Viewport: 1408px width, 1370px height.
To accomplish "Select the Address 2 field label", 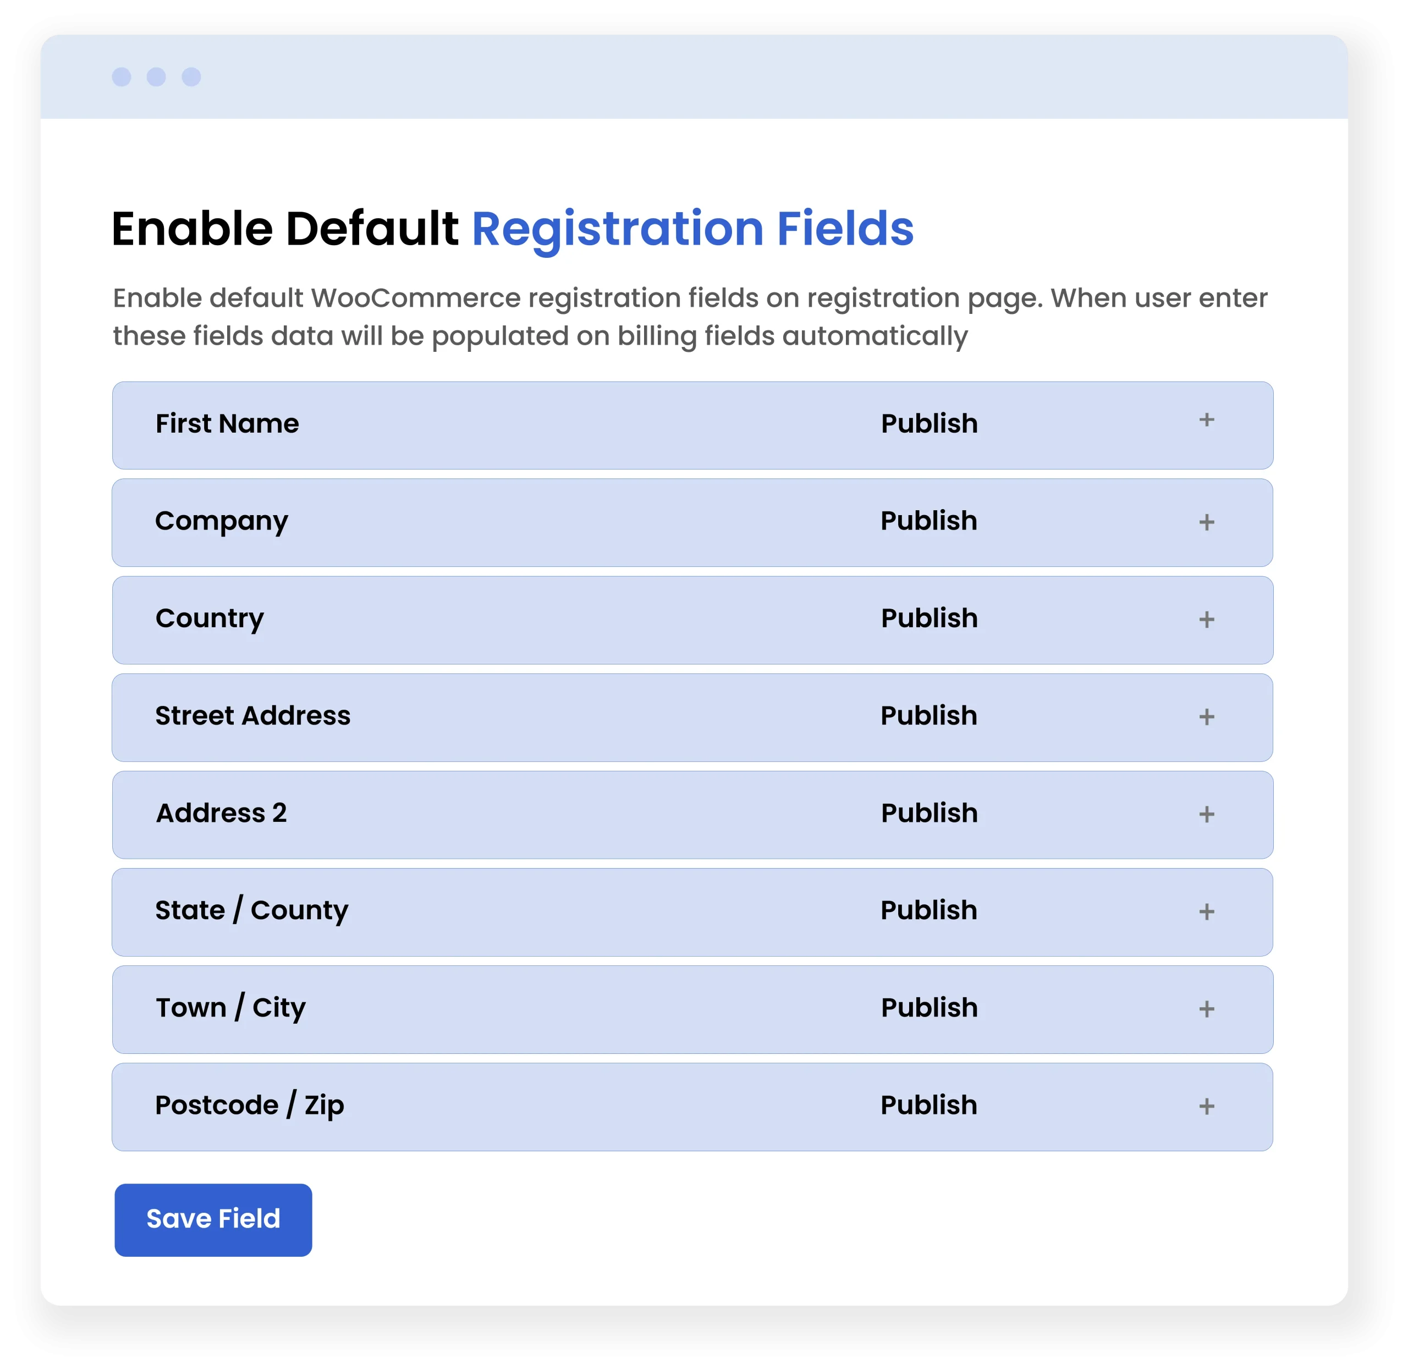I will pos(222,813).
